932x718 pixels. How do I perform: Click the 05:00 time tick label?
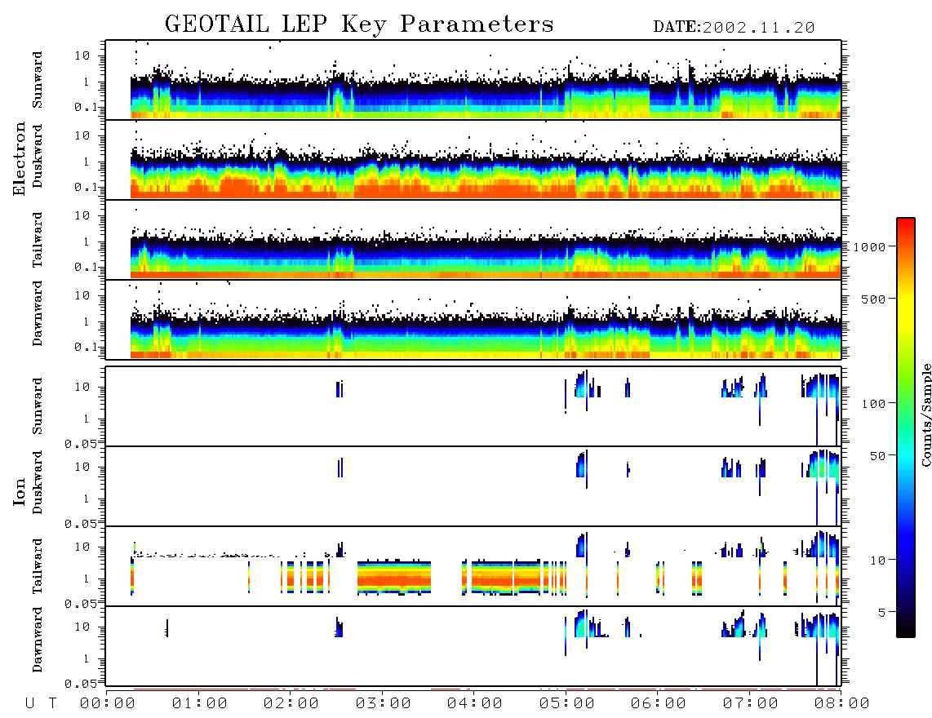[566, 704]
